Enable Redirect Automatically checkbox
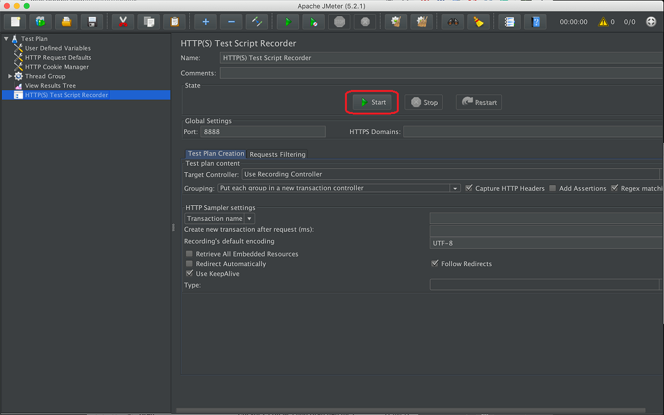Viewport: 664px width, 415px height. click(x=189, y=264)
